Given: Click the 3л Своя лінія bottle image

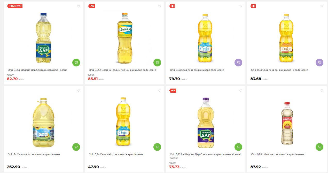Looking at the screenshot, I should (x=43, y=123).
